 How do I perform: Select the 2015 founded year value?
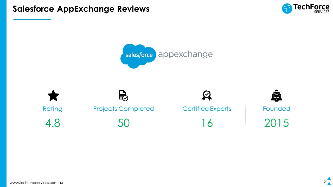(x=277, y=123)
